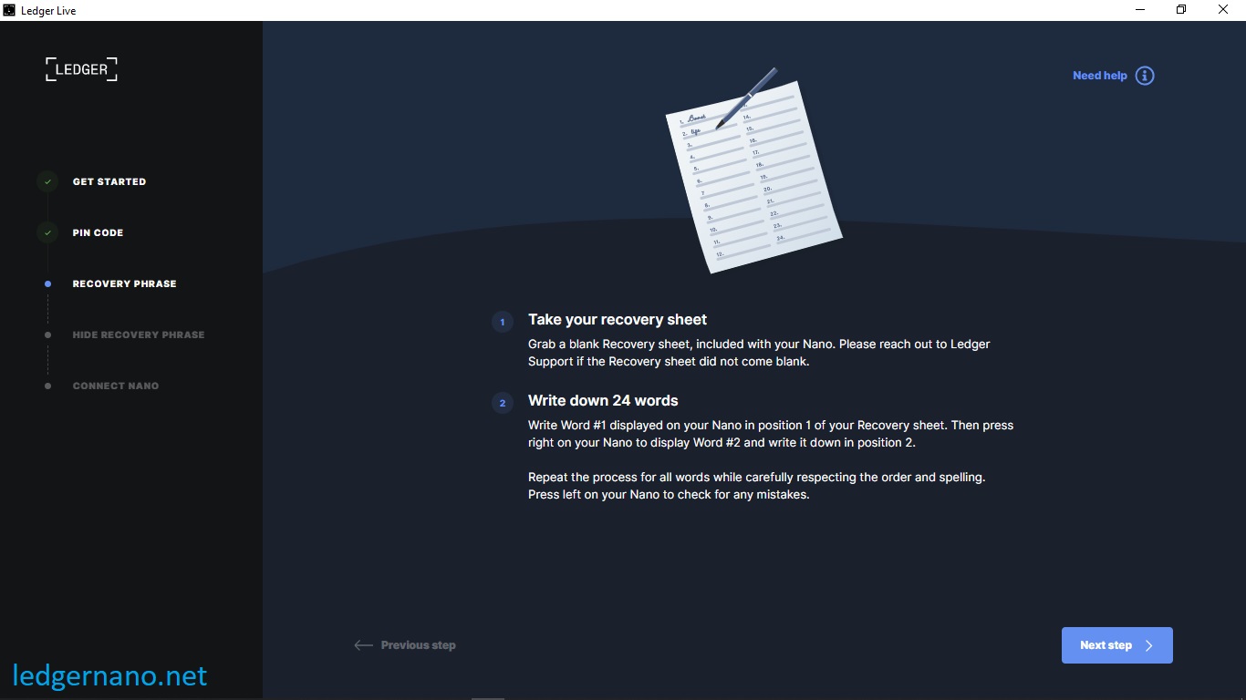1246x700 pixels.
Task: Click the left arrow beside Previous step
Action: click(363, 645)
